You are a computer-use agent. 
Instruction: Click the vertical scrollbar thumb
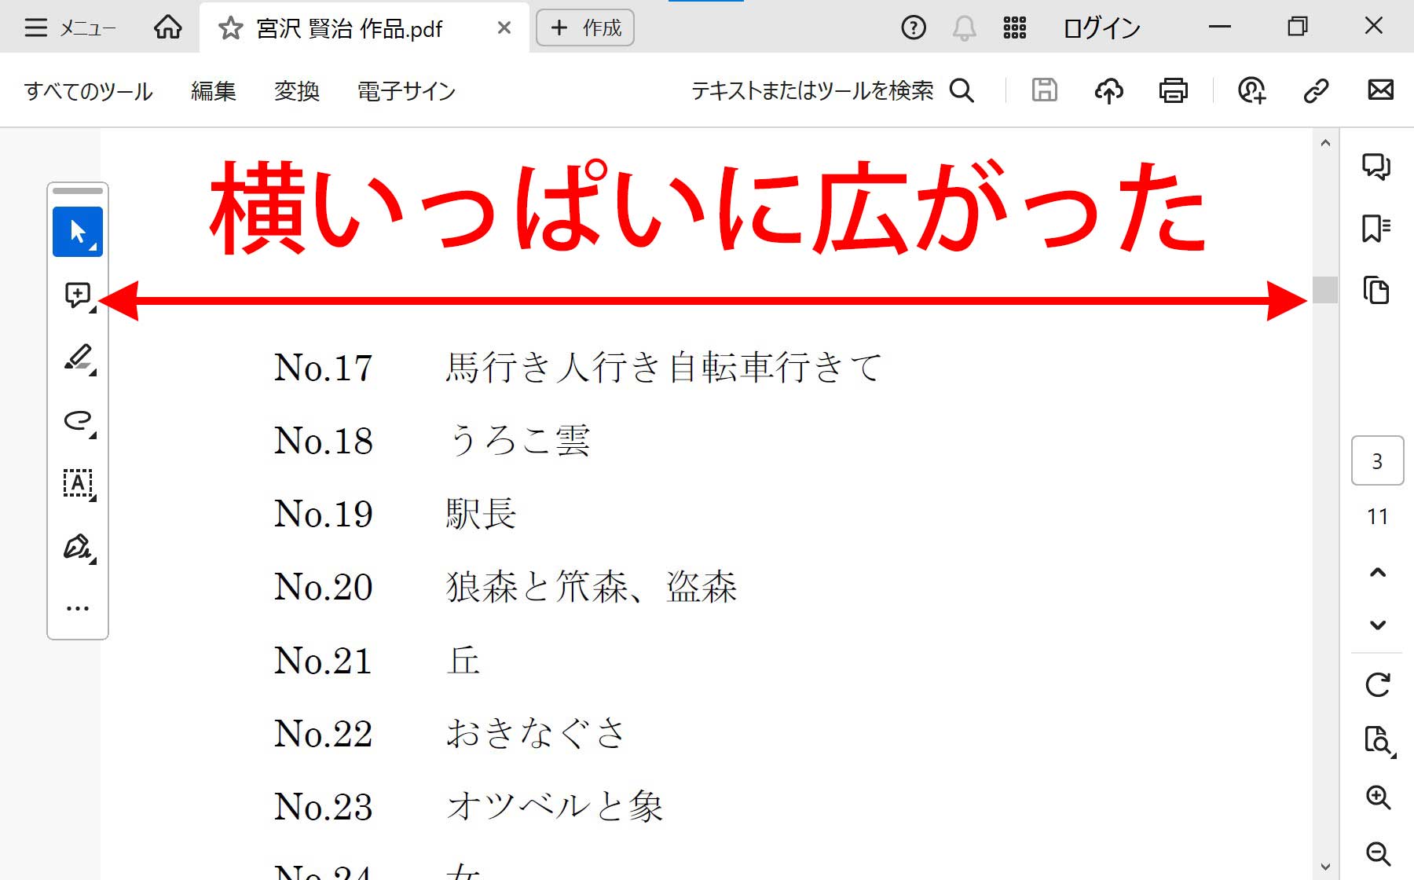1325,289
